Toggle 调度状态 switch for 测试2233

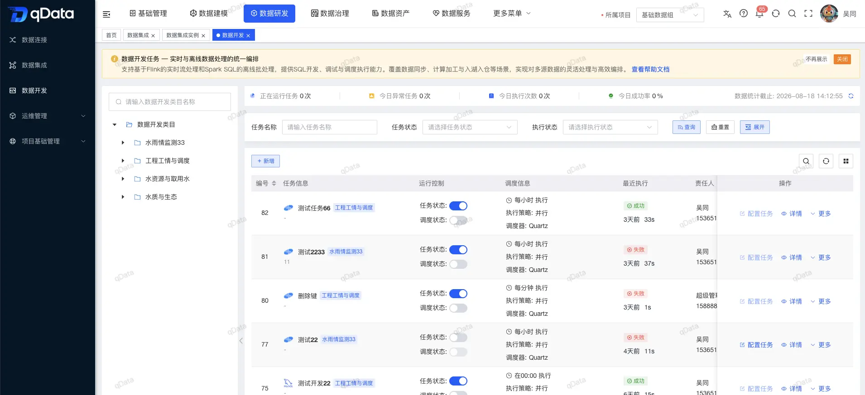[x=458, y=264]
